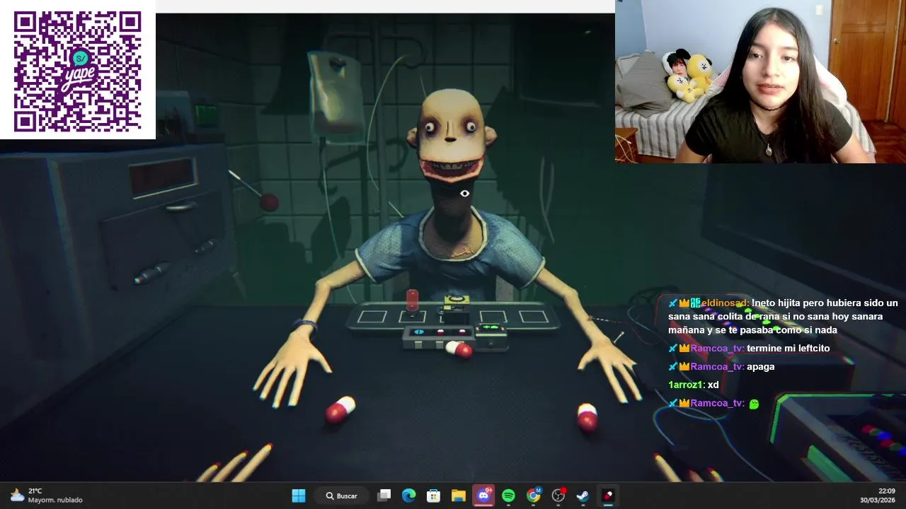
Task: Open File Explorer from the taskbar
Action: tap(458, 496)
